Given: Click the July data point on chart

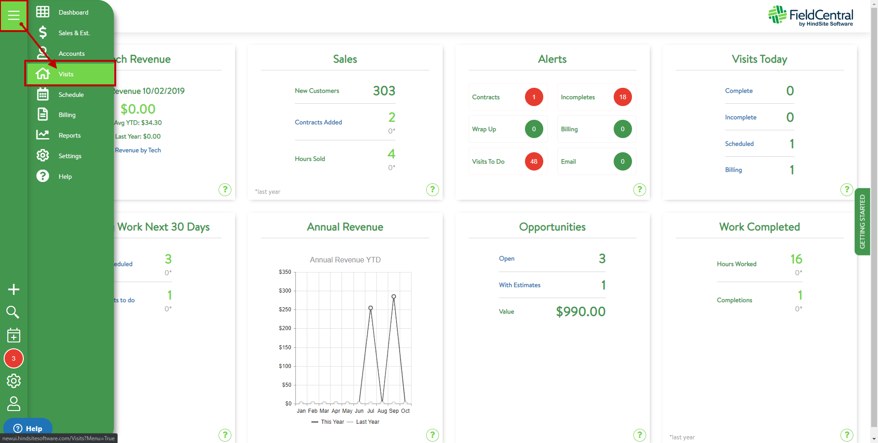Looking at the screenshot, I should pos(370,308).
